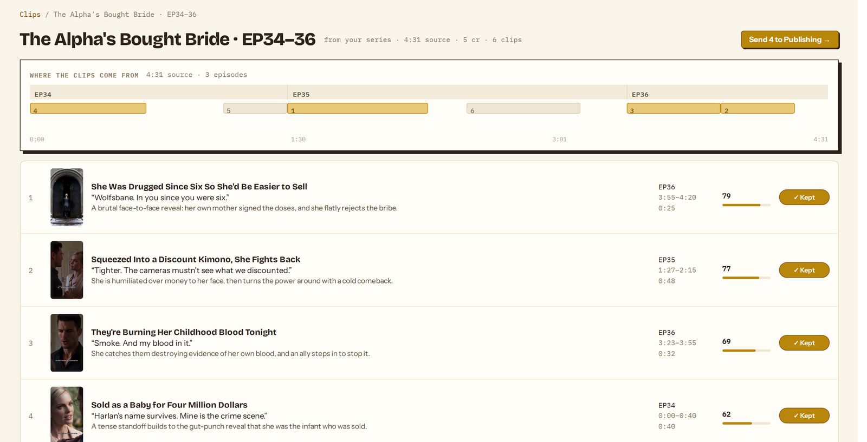This screenshot has width=867, height=442.
Task: Select timeline segment 4 in EP34
Action: pos(88,108)
